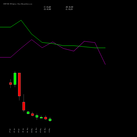
Task: Click the 29 Apr tall red candlestick
Action: (x=19, y=84)
